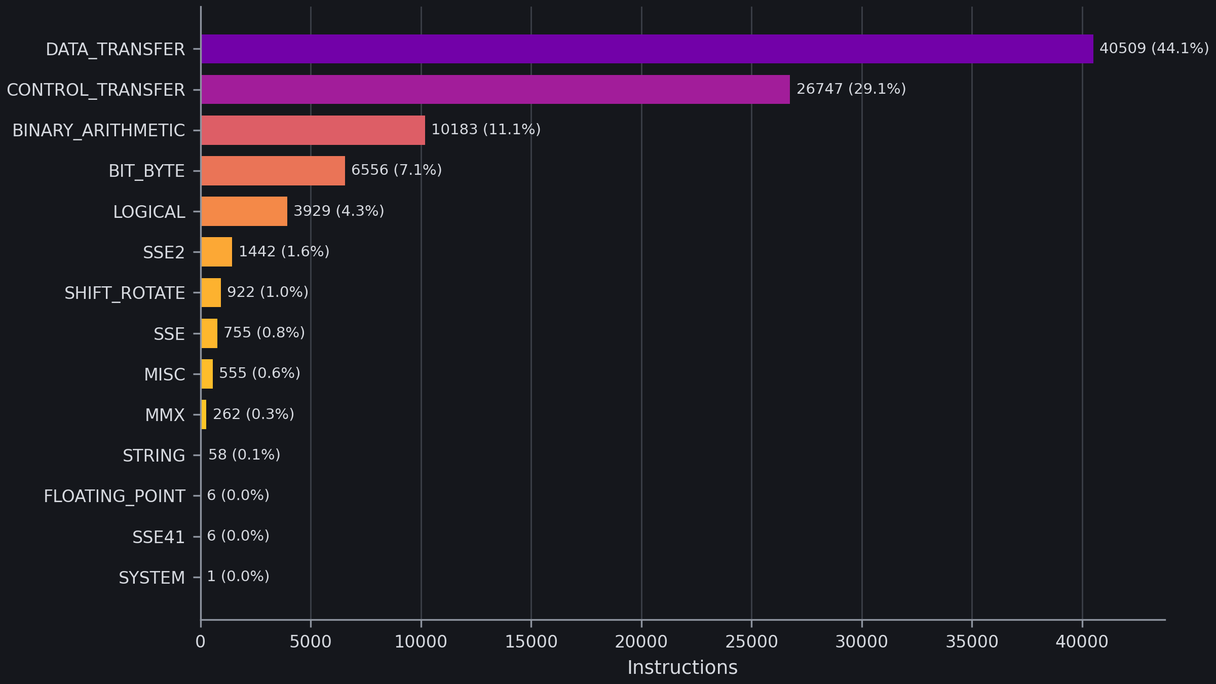Select the FLOATING_POINT category label
1216x684 pixels.
tap(115, 497)
